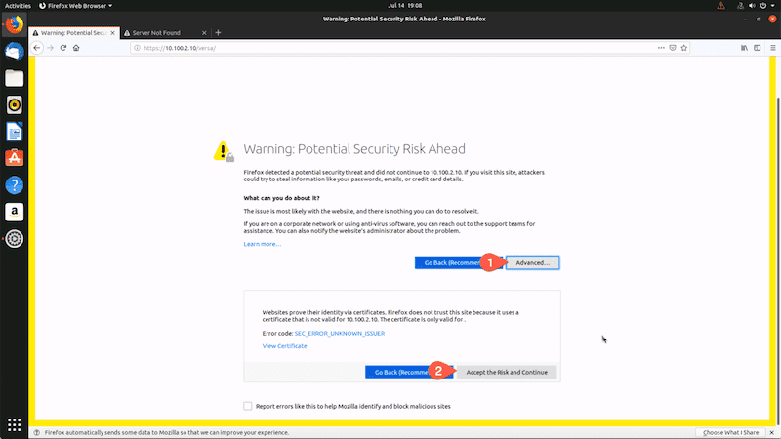Expand the system power menu
Screen dimensions: 781x439
pyautogui.click(x=766, y=6)
